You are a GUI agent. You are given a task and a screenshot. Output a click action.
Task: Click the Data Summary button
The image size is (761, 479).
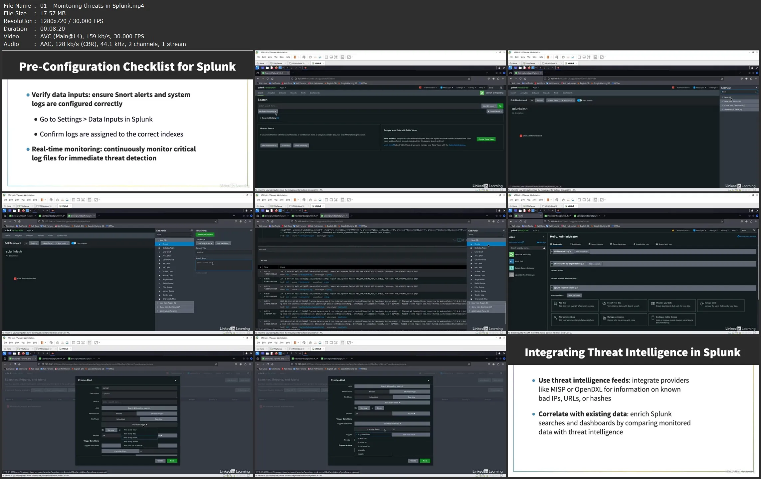301,145
